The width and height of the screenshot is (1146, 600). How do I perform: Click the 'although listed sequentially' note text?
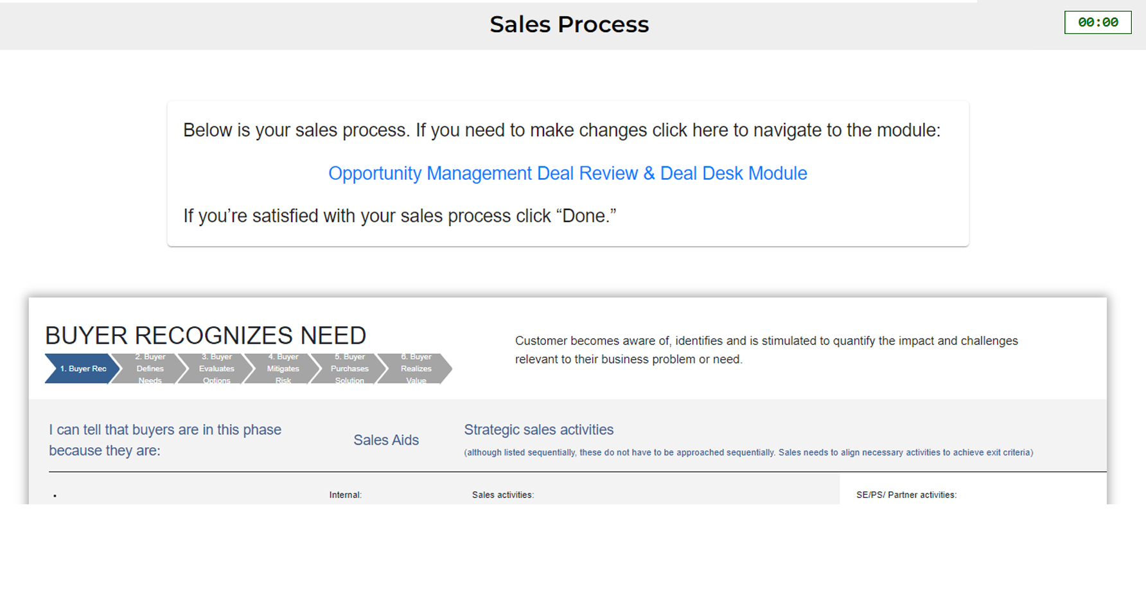748,452
